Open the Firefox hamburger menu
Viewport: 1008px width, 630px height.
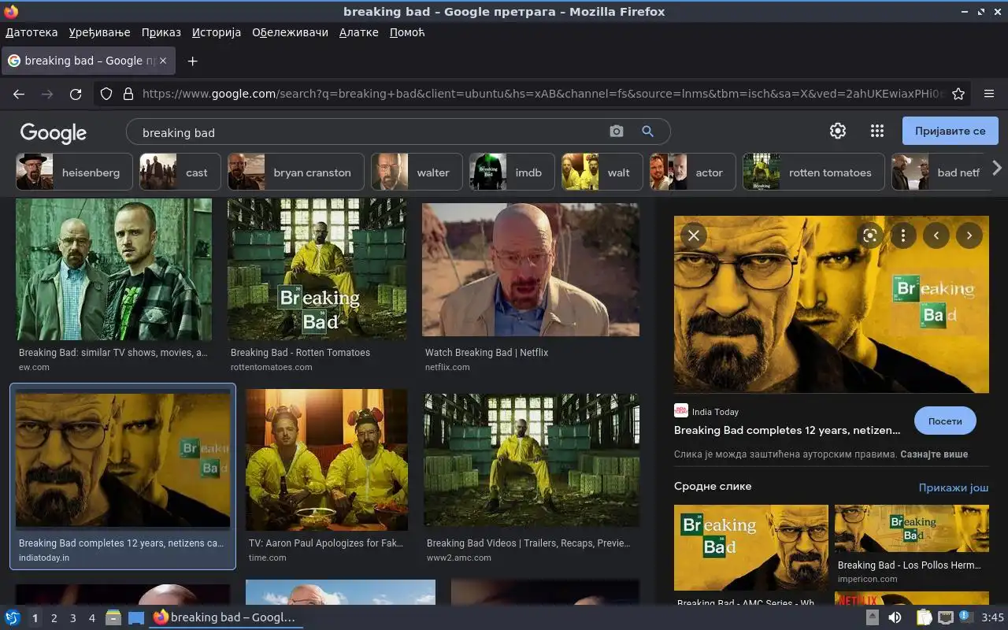point(989,94)
